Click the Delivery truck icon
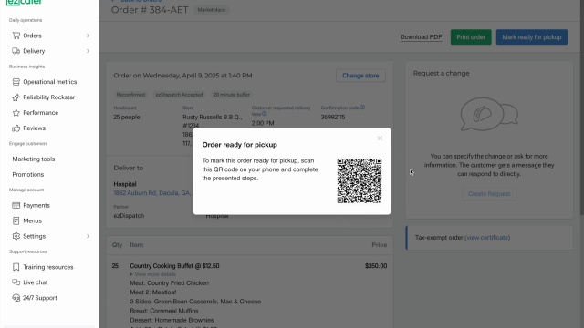The height and width of the screenshot is (328, 584). 16,51
